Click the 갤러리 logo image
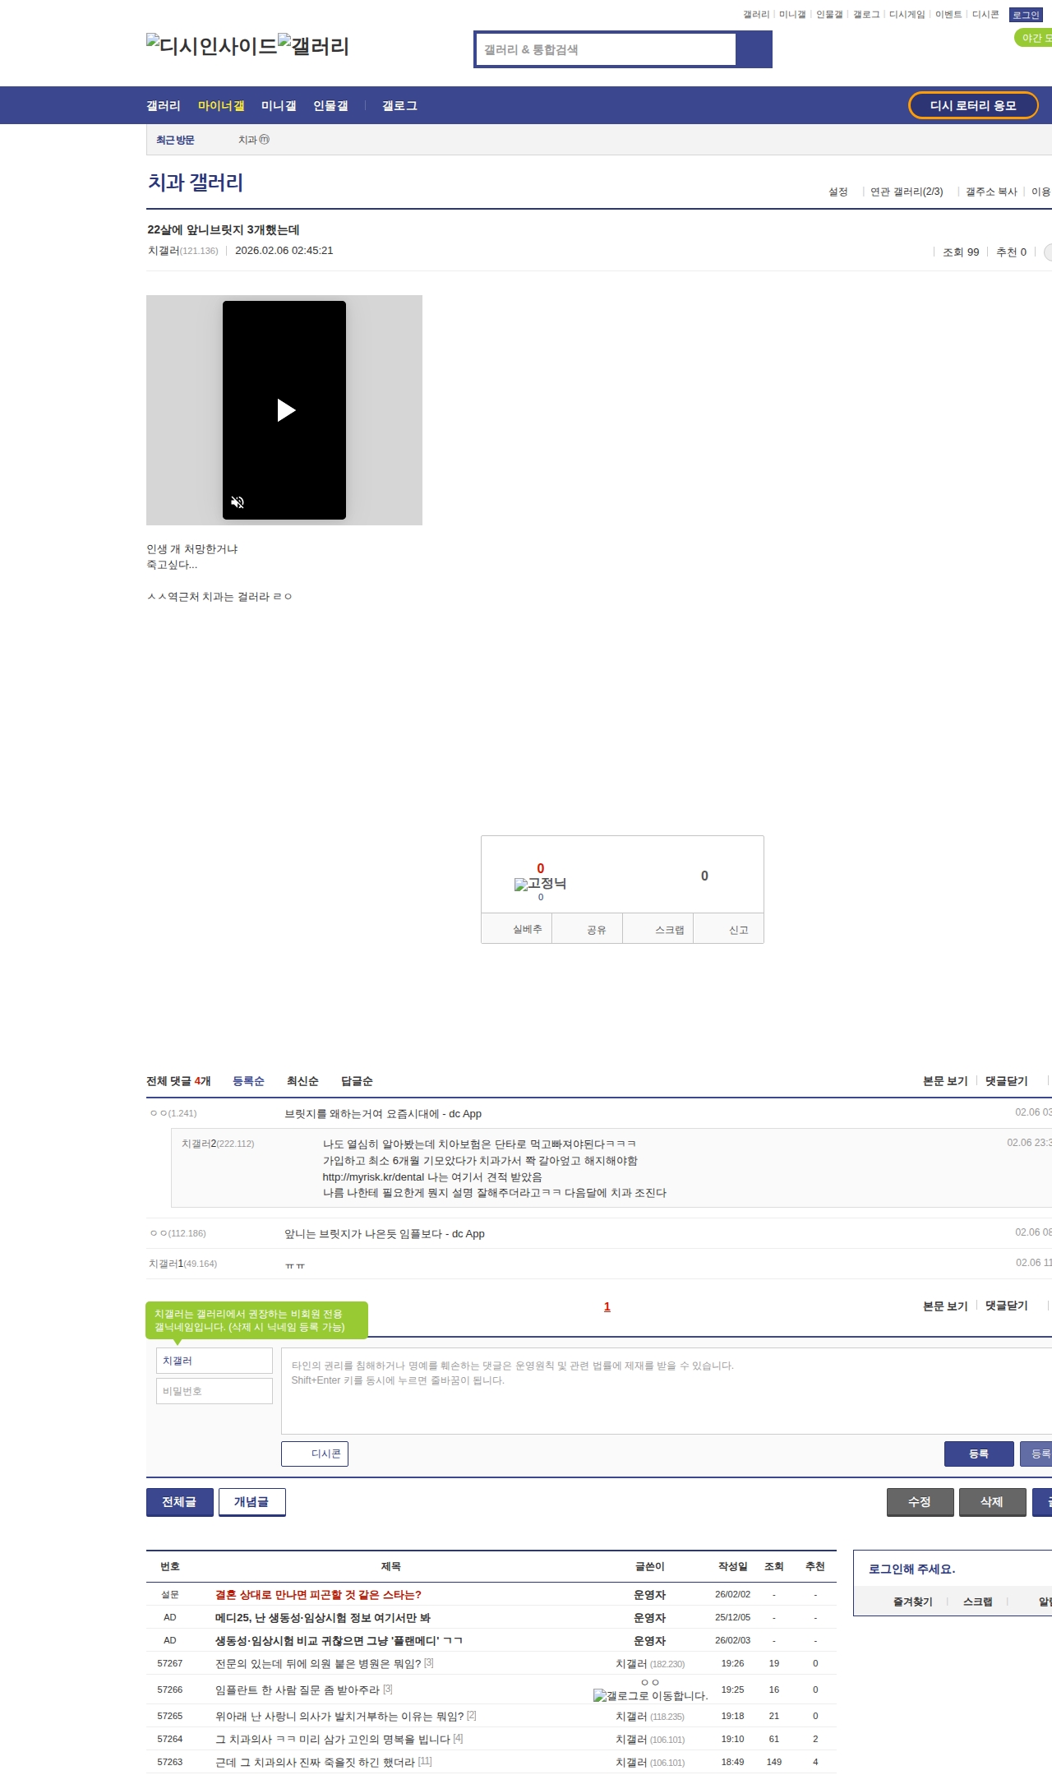 (314, 45)
